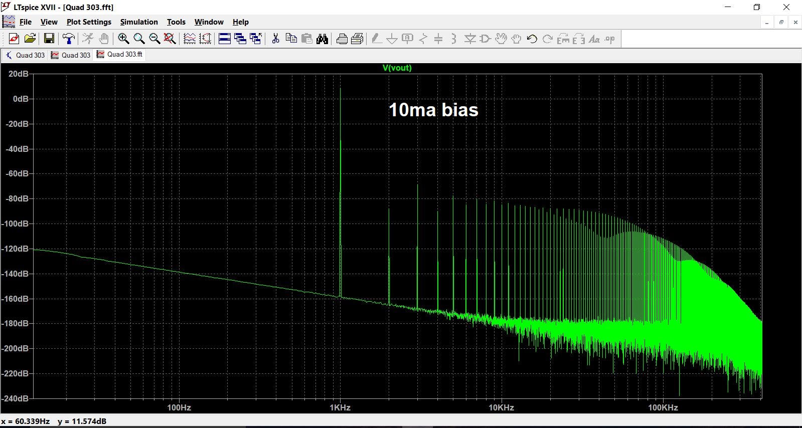Click the Find binoculars icon

(x=323, y=39)
